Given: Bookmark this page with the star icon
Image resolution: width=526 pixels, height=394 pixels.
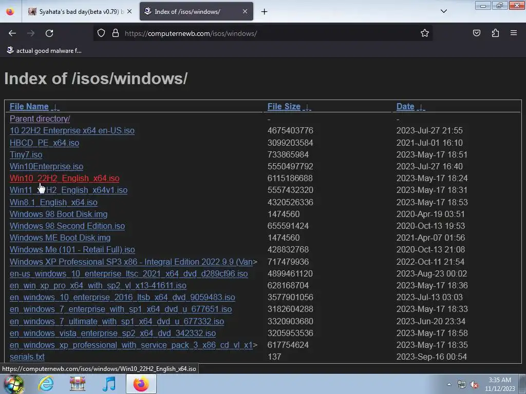Looking at the screenshot, I should (x=425, y=33).
